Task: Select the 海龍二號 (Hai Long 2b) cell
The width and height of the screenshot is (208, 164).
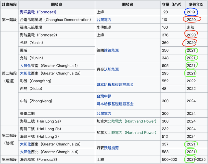Action: (x=57, y=129)
